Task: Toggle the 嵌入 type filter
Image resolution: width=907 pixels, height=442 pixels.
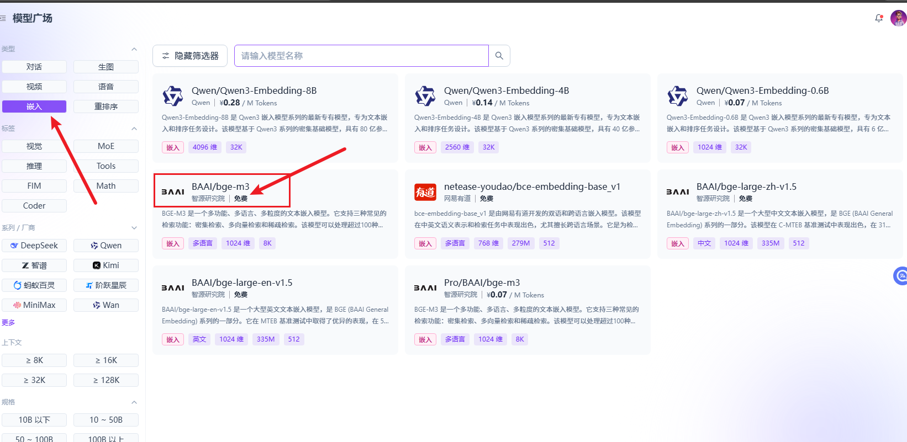Action: click(x=34, y=106)
